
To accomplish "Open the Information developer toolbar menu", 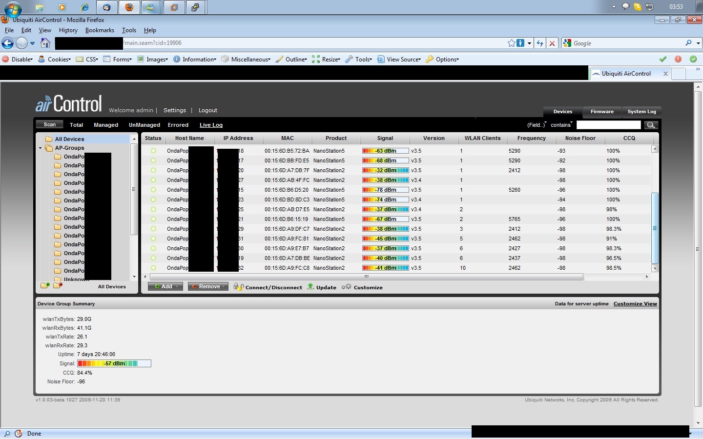I will (195, 59).
